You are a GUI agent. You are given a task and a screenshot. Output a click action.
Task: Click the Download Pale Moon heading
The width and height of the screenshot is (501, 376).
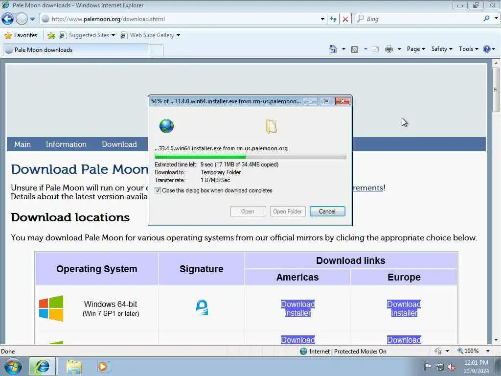[79, 169]
